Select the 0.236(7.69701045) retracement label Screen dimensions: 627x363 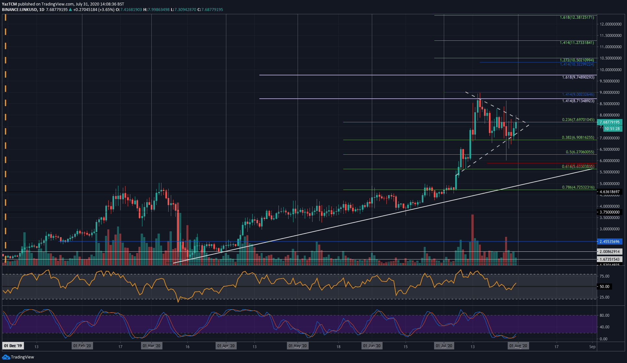coord(578,120)
